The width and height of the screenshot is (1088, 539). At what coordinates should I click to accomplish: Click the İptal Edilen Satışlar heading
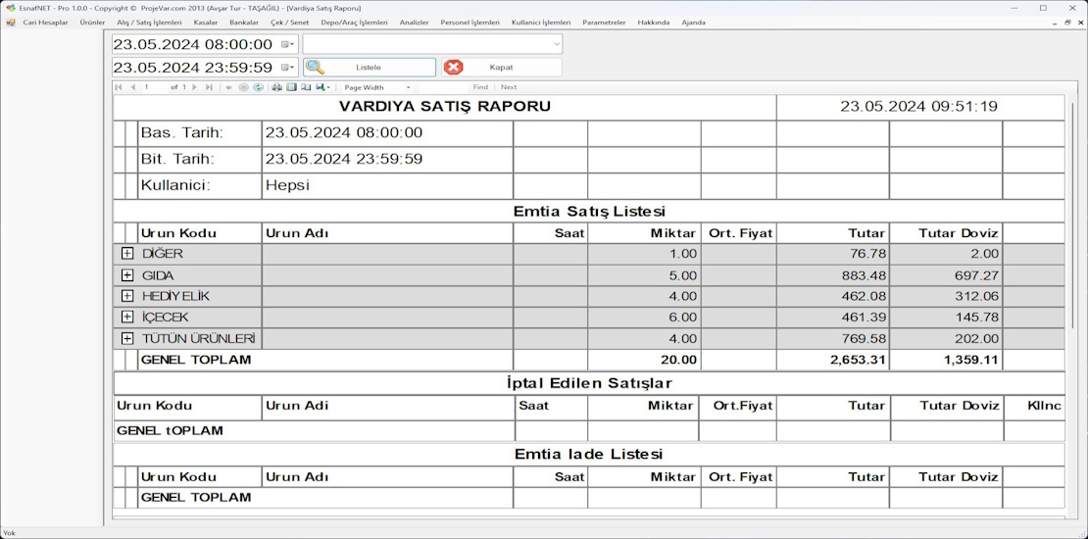coord(589,382)
